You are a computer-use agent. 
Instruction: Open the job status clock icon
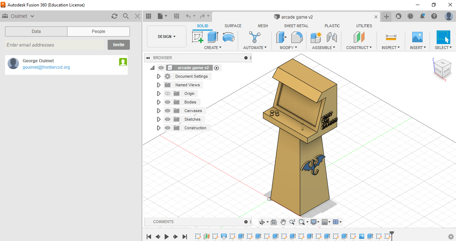[410, 16]
